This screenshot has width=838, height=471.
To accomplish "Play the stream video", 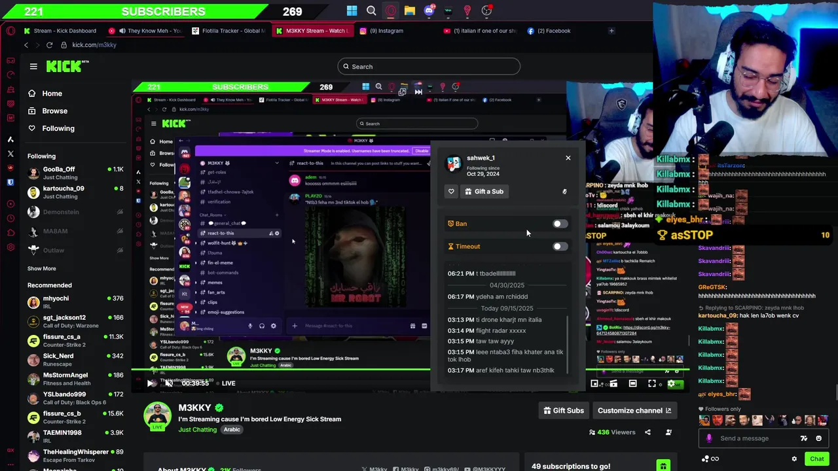I will 152,383.
